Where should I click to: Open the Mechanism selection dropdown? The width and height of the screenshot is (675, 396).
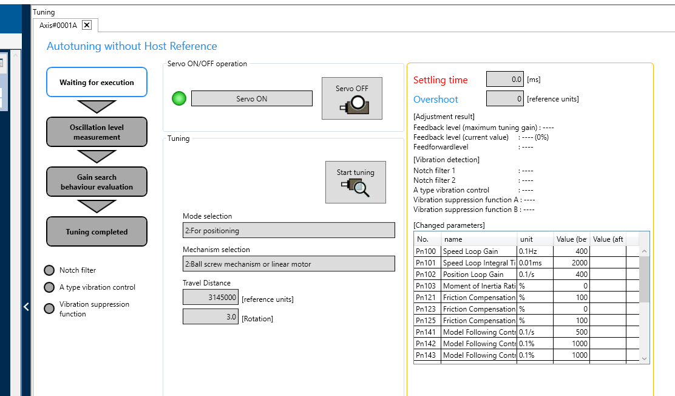(289, 264)
